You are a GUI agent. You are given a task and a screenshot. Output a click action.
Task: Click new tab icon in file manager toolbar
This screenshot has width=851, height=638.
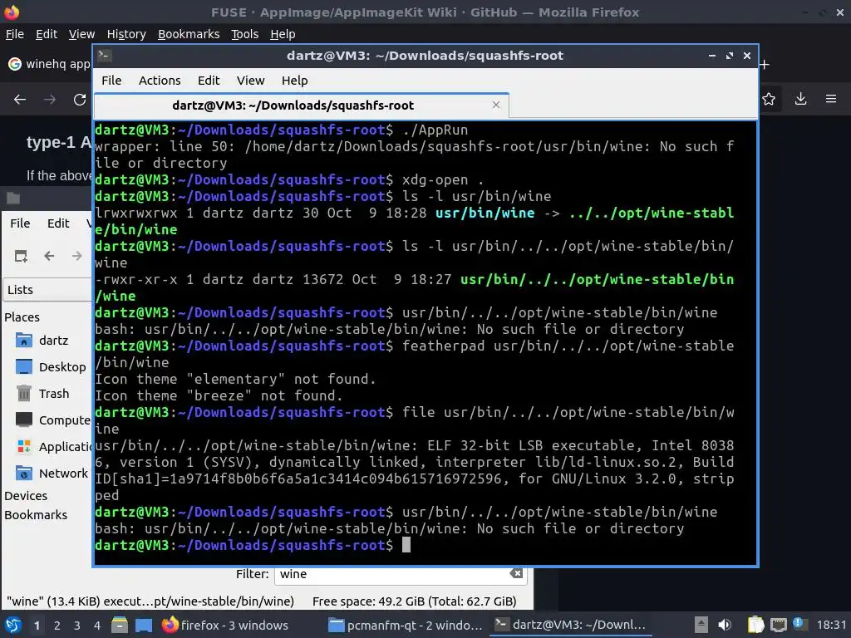[21, 256]
